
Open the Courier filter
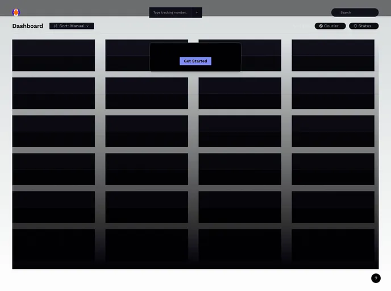pyautogui.click(x=330, y=26)
